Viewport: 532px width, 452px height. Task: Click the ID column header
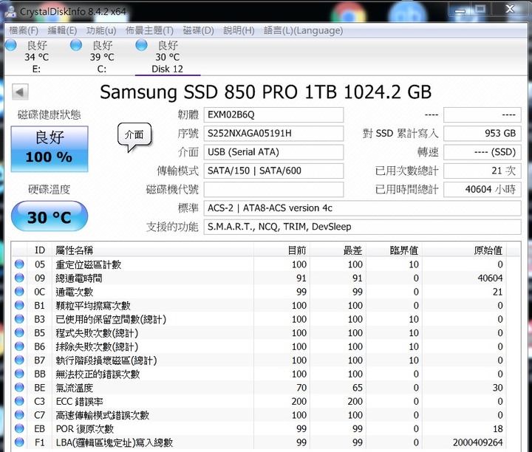[40, 250]
